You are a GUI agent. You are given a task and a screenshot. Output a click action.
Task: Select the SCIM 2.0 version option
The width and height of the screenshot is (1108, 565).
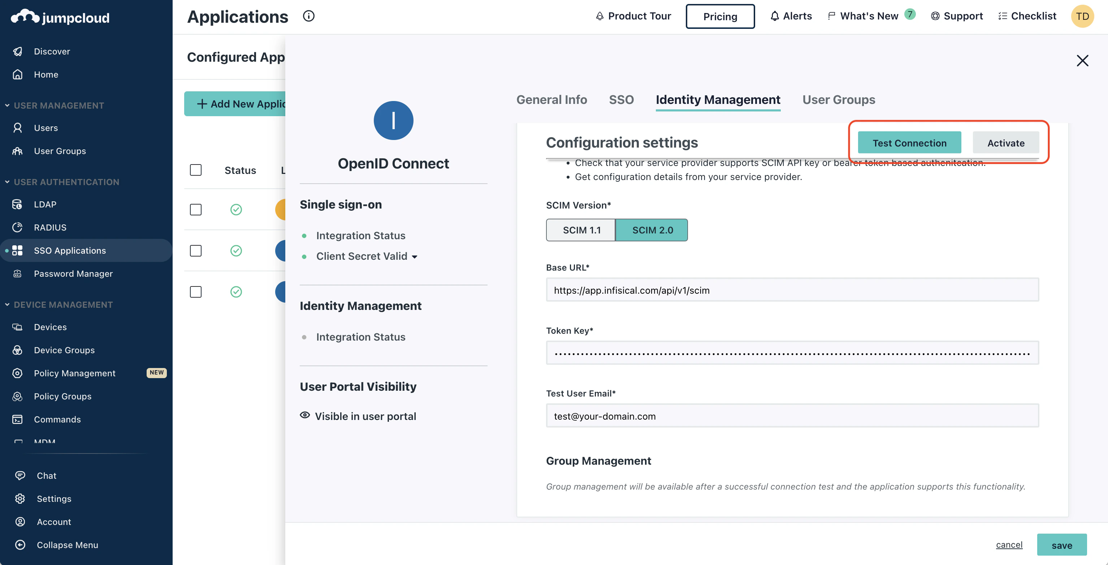pyautogui.click(x=652, y=230)
